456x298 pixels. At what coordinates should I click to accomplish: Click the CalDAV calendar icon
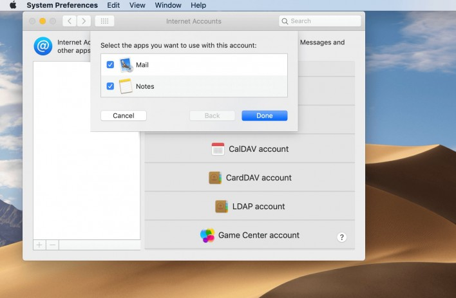[x=218, y=149]
